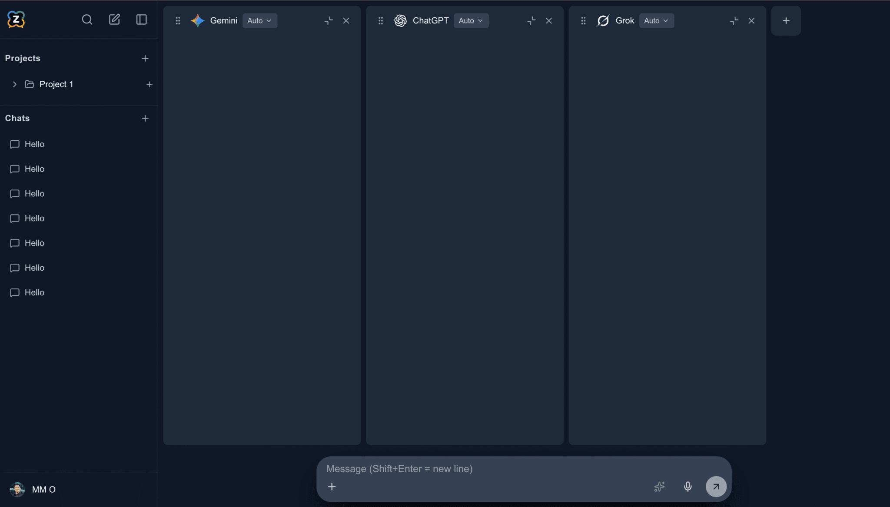The image size is (890, 507).
Task: Click the ChatGPT logo icon
Action: (x=400, y=20)
